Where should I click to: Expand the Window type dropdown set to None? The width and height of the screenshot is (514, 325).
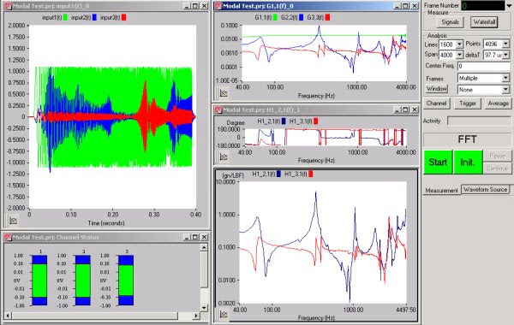505,89
